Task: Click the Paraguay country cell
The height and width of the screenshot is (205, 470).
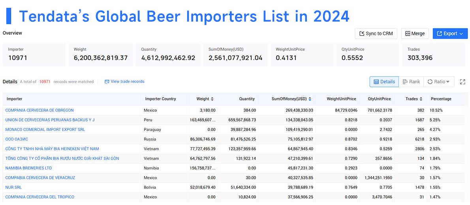Action: click(152, 130)
